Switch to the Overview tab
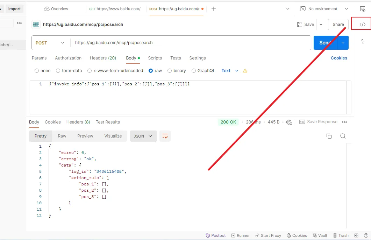The height and width of the screenshot is (240, 371). [56, 9]
